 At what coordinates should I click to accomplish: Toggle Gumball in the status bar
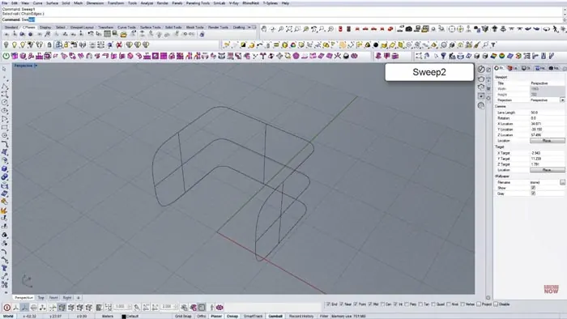[275, 316]
